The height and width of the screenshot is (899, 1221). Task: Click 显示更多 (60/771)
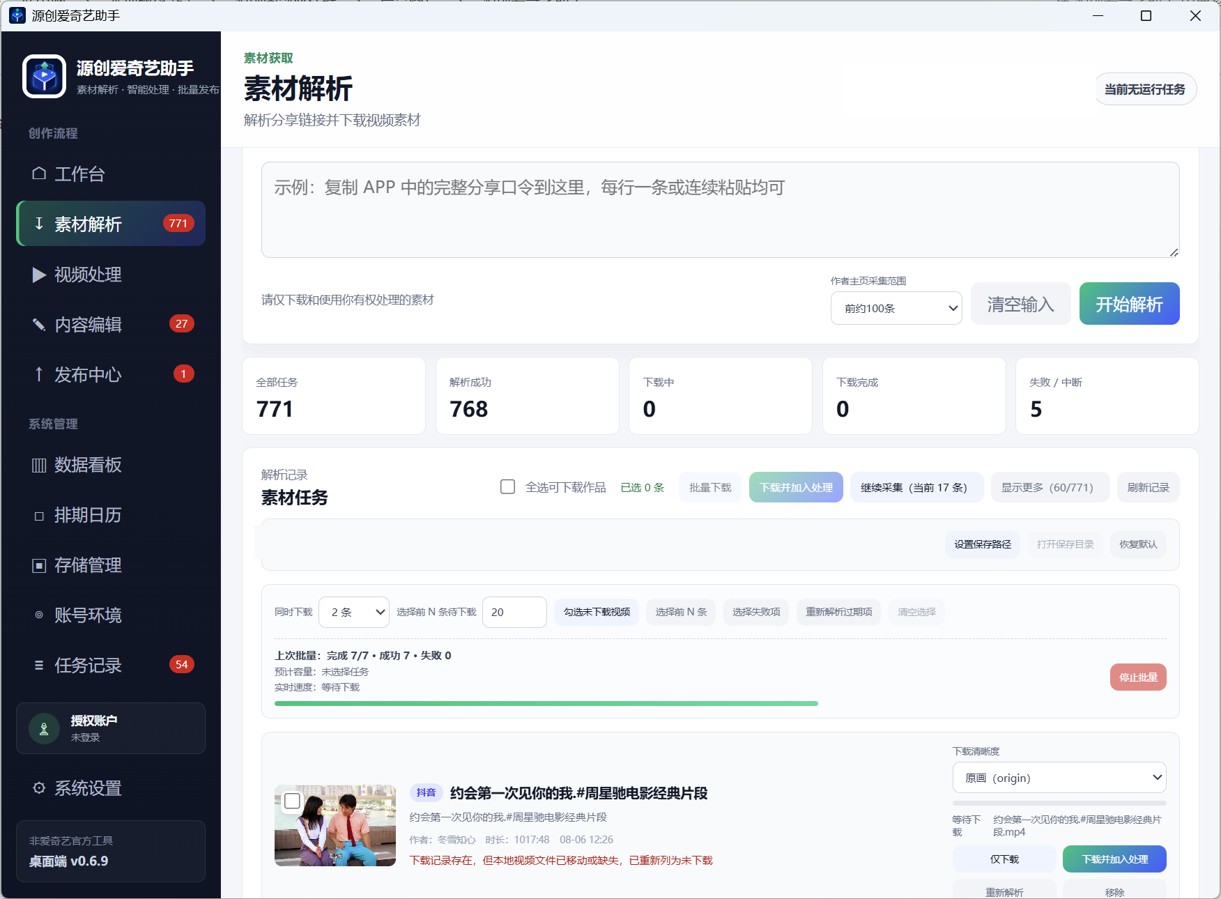[x=1050, y=487]
